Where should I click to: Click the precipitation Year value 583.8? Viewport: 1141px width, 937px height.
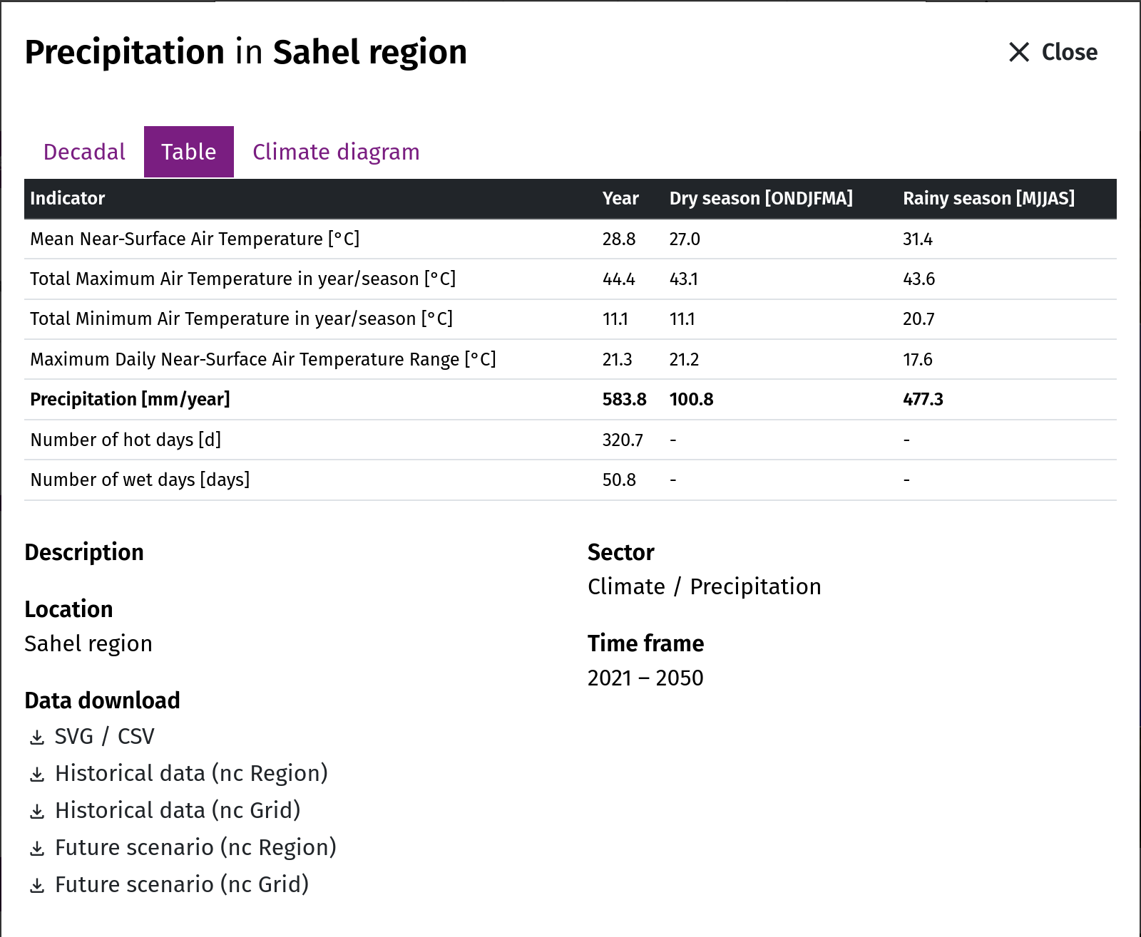(x=625, y=399)
